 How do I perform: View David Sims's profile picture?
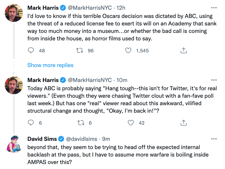(x=14, y=144)
